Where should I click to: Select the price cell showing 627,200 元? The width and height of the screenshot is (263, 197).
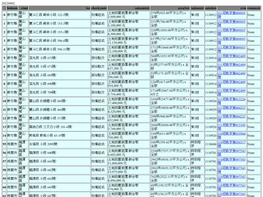tap(129, 67)
